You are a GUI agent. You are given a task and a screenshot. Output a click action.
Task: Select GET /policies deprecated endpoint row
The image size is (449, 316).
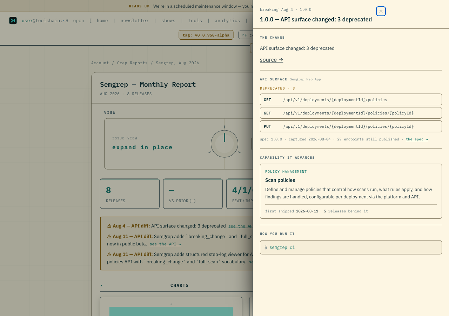[351, 99]
